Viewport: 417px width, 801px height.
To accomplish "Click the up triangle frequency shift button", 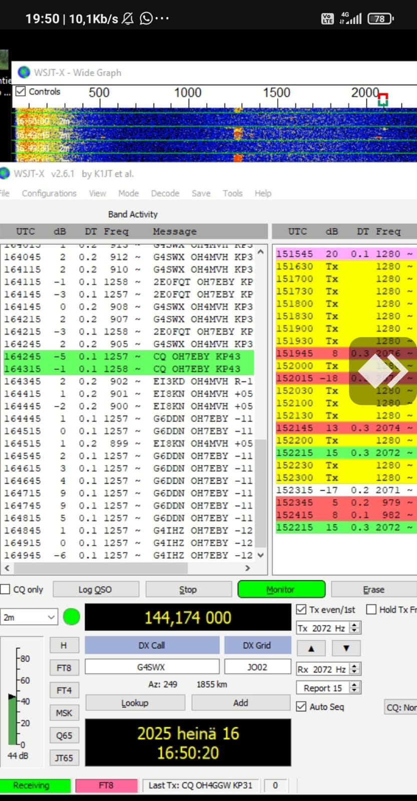I will (x=311, y=648).
